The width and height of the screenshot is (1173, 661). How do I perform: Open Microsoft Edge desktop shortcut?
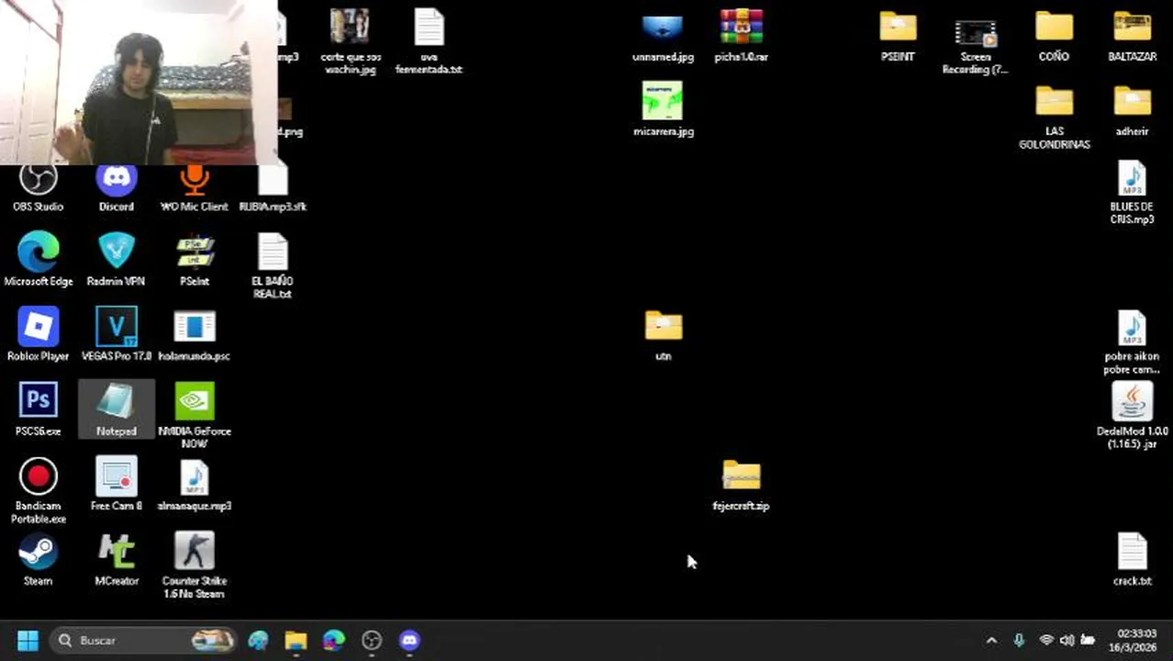click(x=38, y=261)
